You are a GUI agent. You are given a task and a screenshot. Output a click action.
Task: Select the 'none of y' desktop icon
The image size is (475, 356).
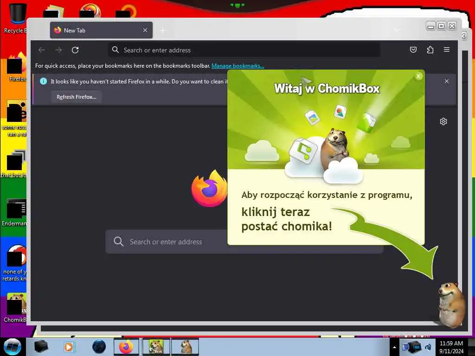(15, 263)
